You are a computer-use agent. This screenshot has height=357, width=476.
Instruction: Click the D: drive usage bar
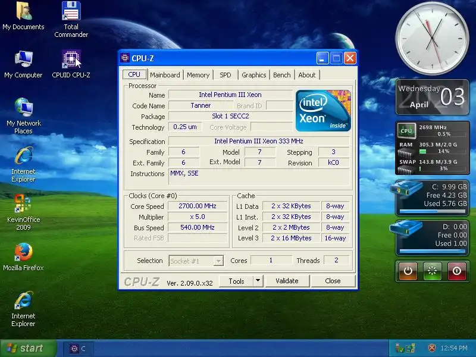pyautogui.click(x=433, y=251)
